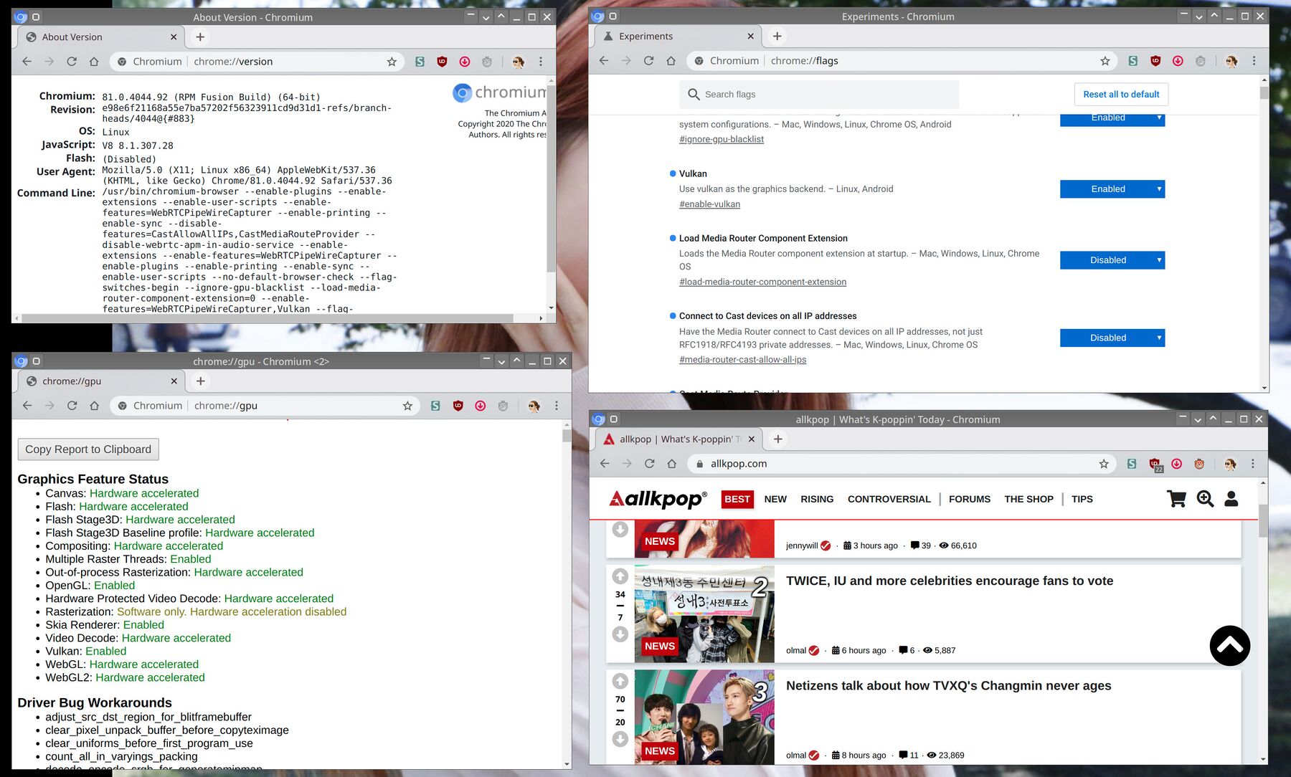1291x777 pixels.
Task: Reload the chrome://gpu page
Action: pyautogui.click(x=72, y=406)
